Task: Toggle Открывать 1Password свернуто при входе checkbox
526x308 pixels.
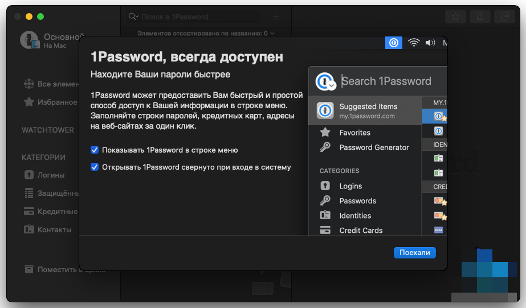Action: 95,167
